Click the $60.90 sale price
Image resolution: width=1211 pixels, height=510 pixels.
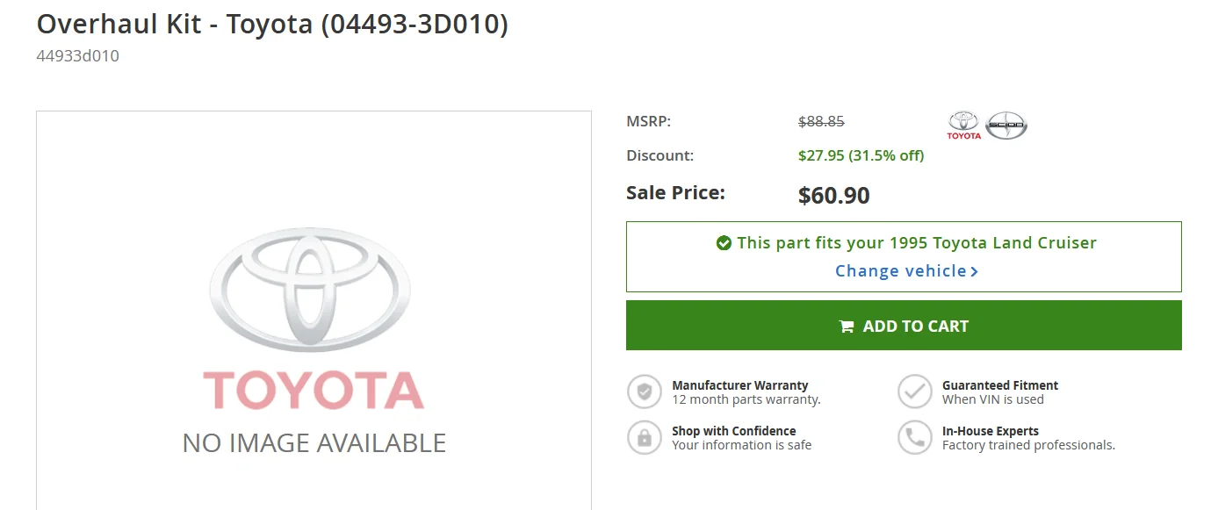(833, 195)
